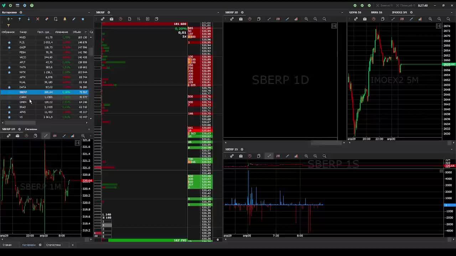Click the candlestick icon in SBERP 1S toolbar

click(x=278, y=156)
